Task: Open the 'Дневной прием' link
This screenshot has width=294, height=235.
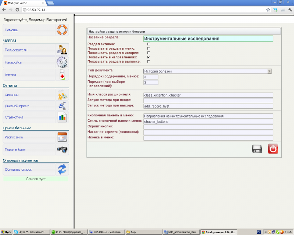Action: click(17, 106)
